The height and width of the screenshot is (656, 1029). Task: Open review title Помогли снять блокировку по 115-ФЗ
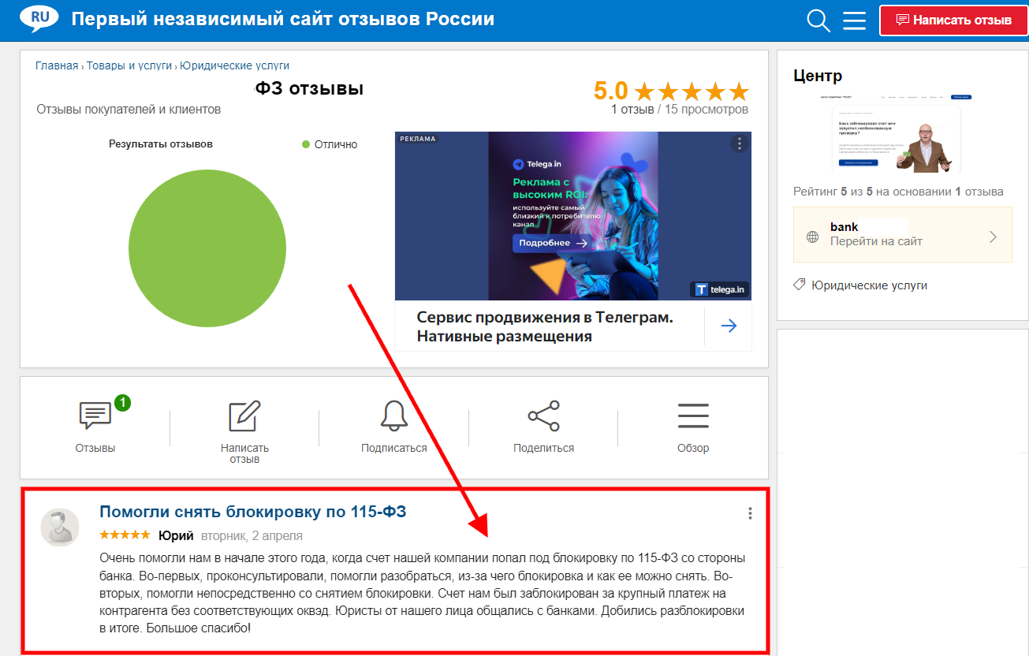[x=253, y=512]
